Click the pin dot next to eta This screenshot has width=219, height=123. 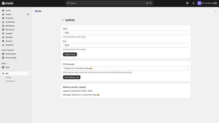[28, 74]
